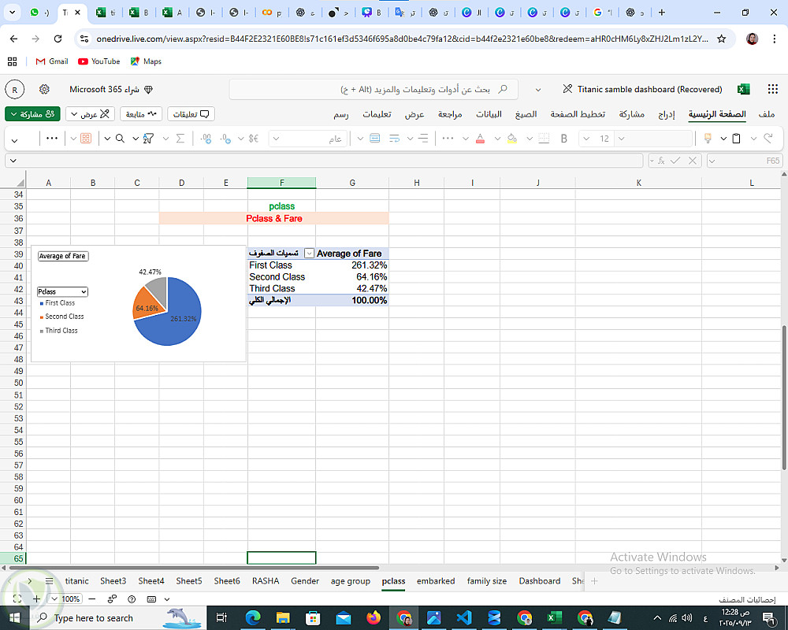Click the accessibility help icon in status bar

coord(132,599)
